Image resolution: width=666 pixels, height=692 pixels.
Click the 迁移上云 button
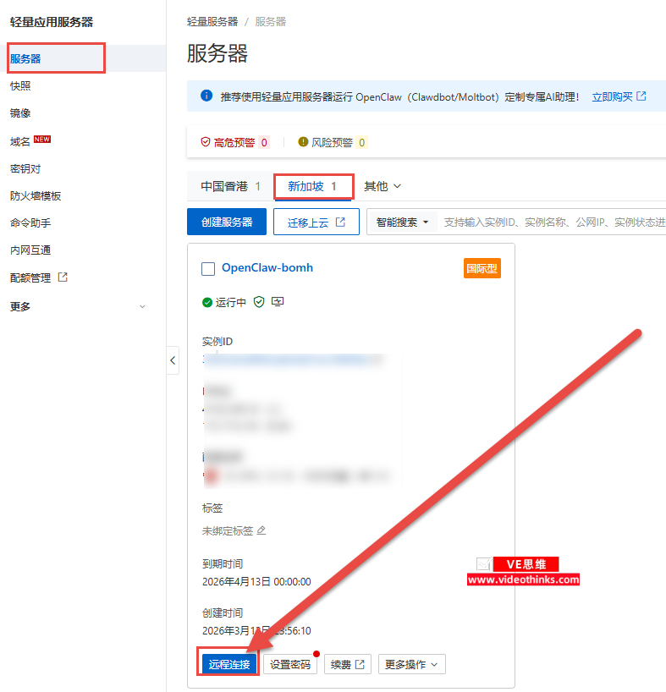tap(316, 222)
